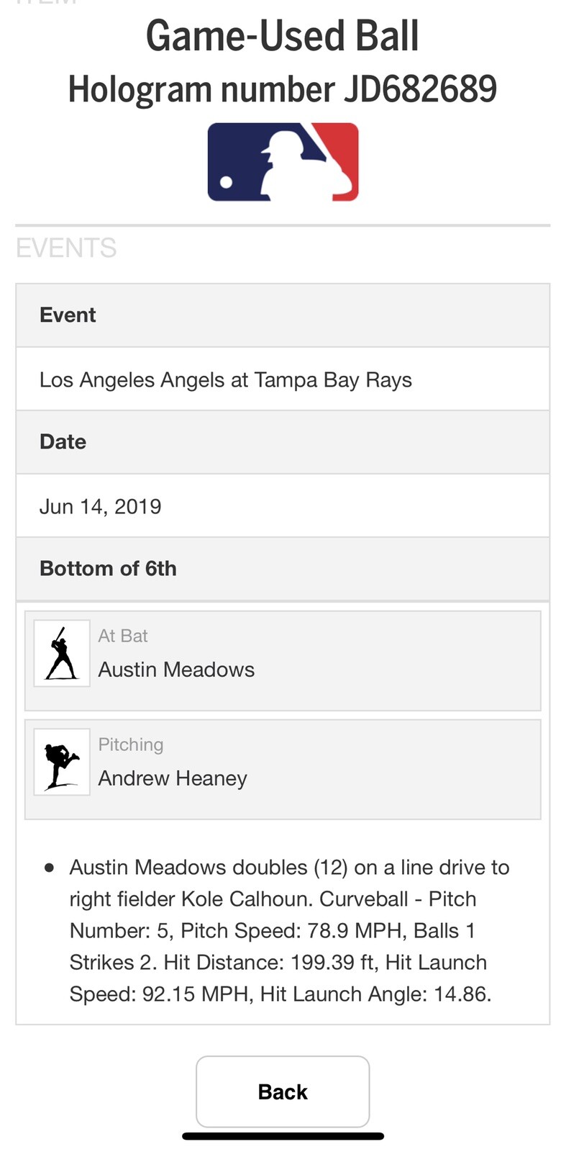561x1152 pixels.
Task: Click the Game-Used Ball heading
Action: (282, 36)
